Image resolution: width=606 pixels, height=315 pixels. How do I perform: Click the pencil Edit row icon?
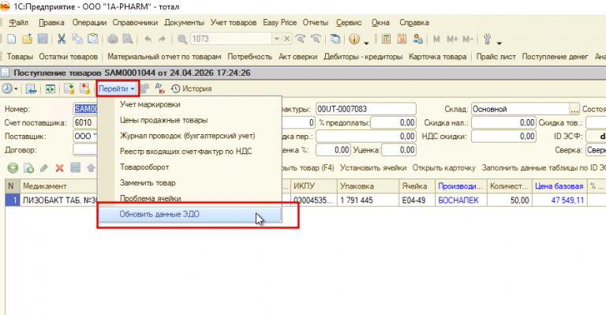[x=44, y=167]
